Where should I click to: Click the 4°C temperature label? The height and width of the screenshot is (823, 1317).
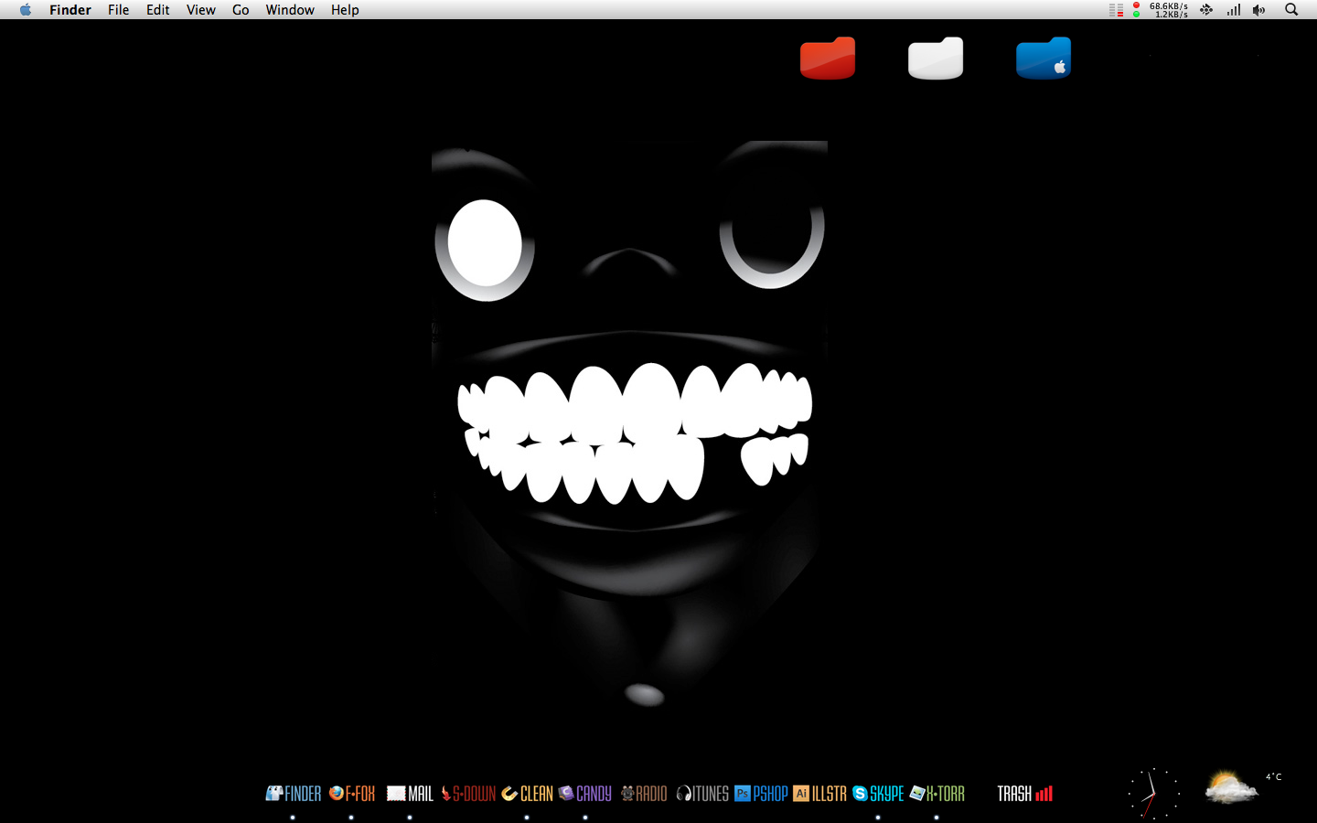click(x=1274, y=777)
